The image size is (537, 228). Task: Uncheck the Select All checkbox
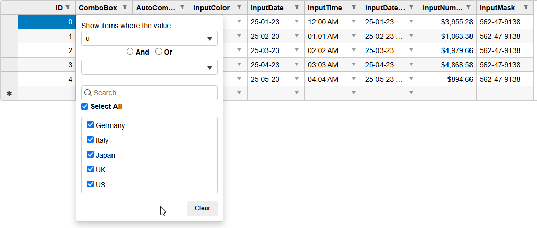(85, 107)
